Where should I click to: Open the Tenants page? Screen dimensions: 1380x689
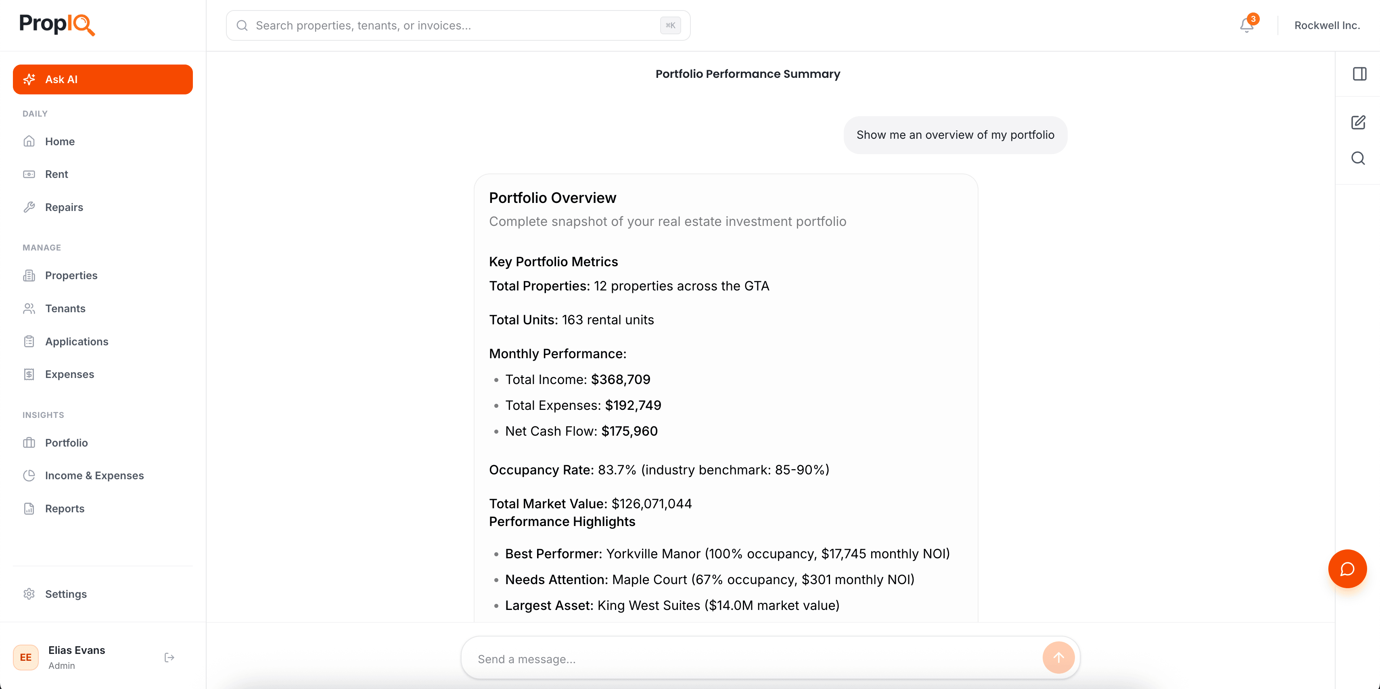[65, 309]
